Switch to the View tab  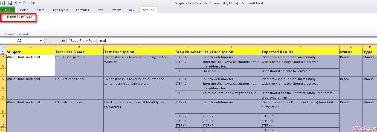coord(132,10)
